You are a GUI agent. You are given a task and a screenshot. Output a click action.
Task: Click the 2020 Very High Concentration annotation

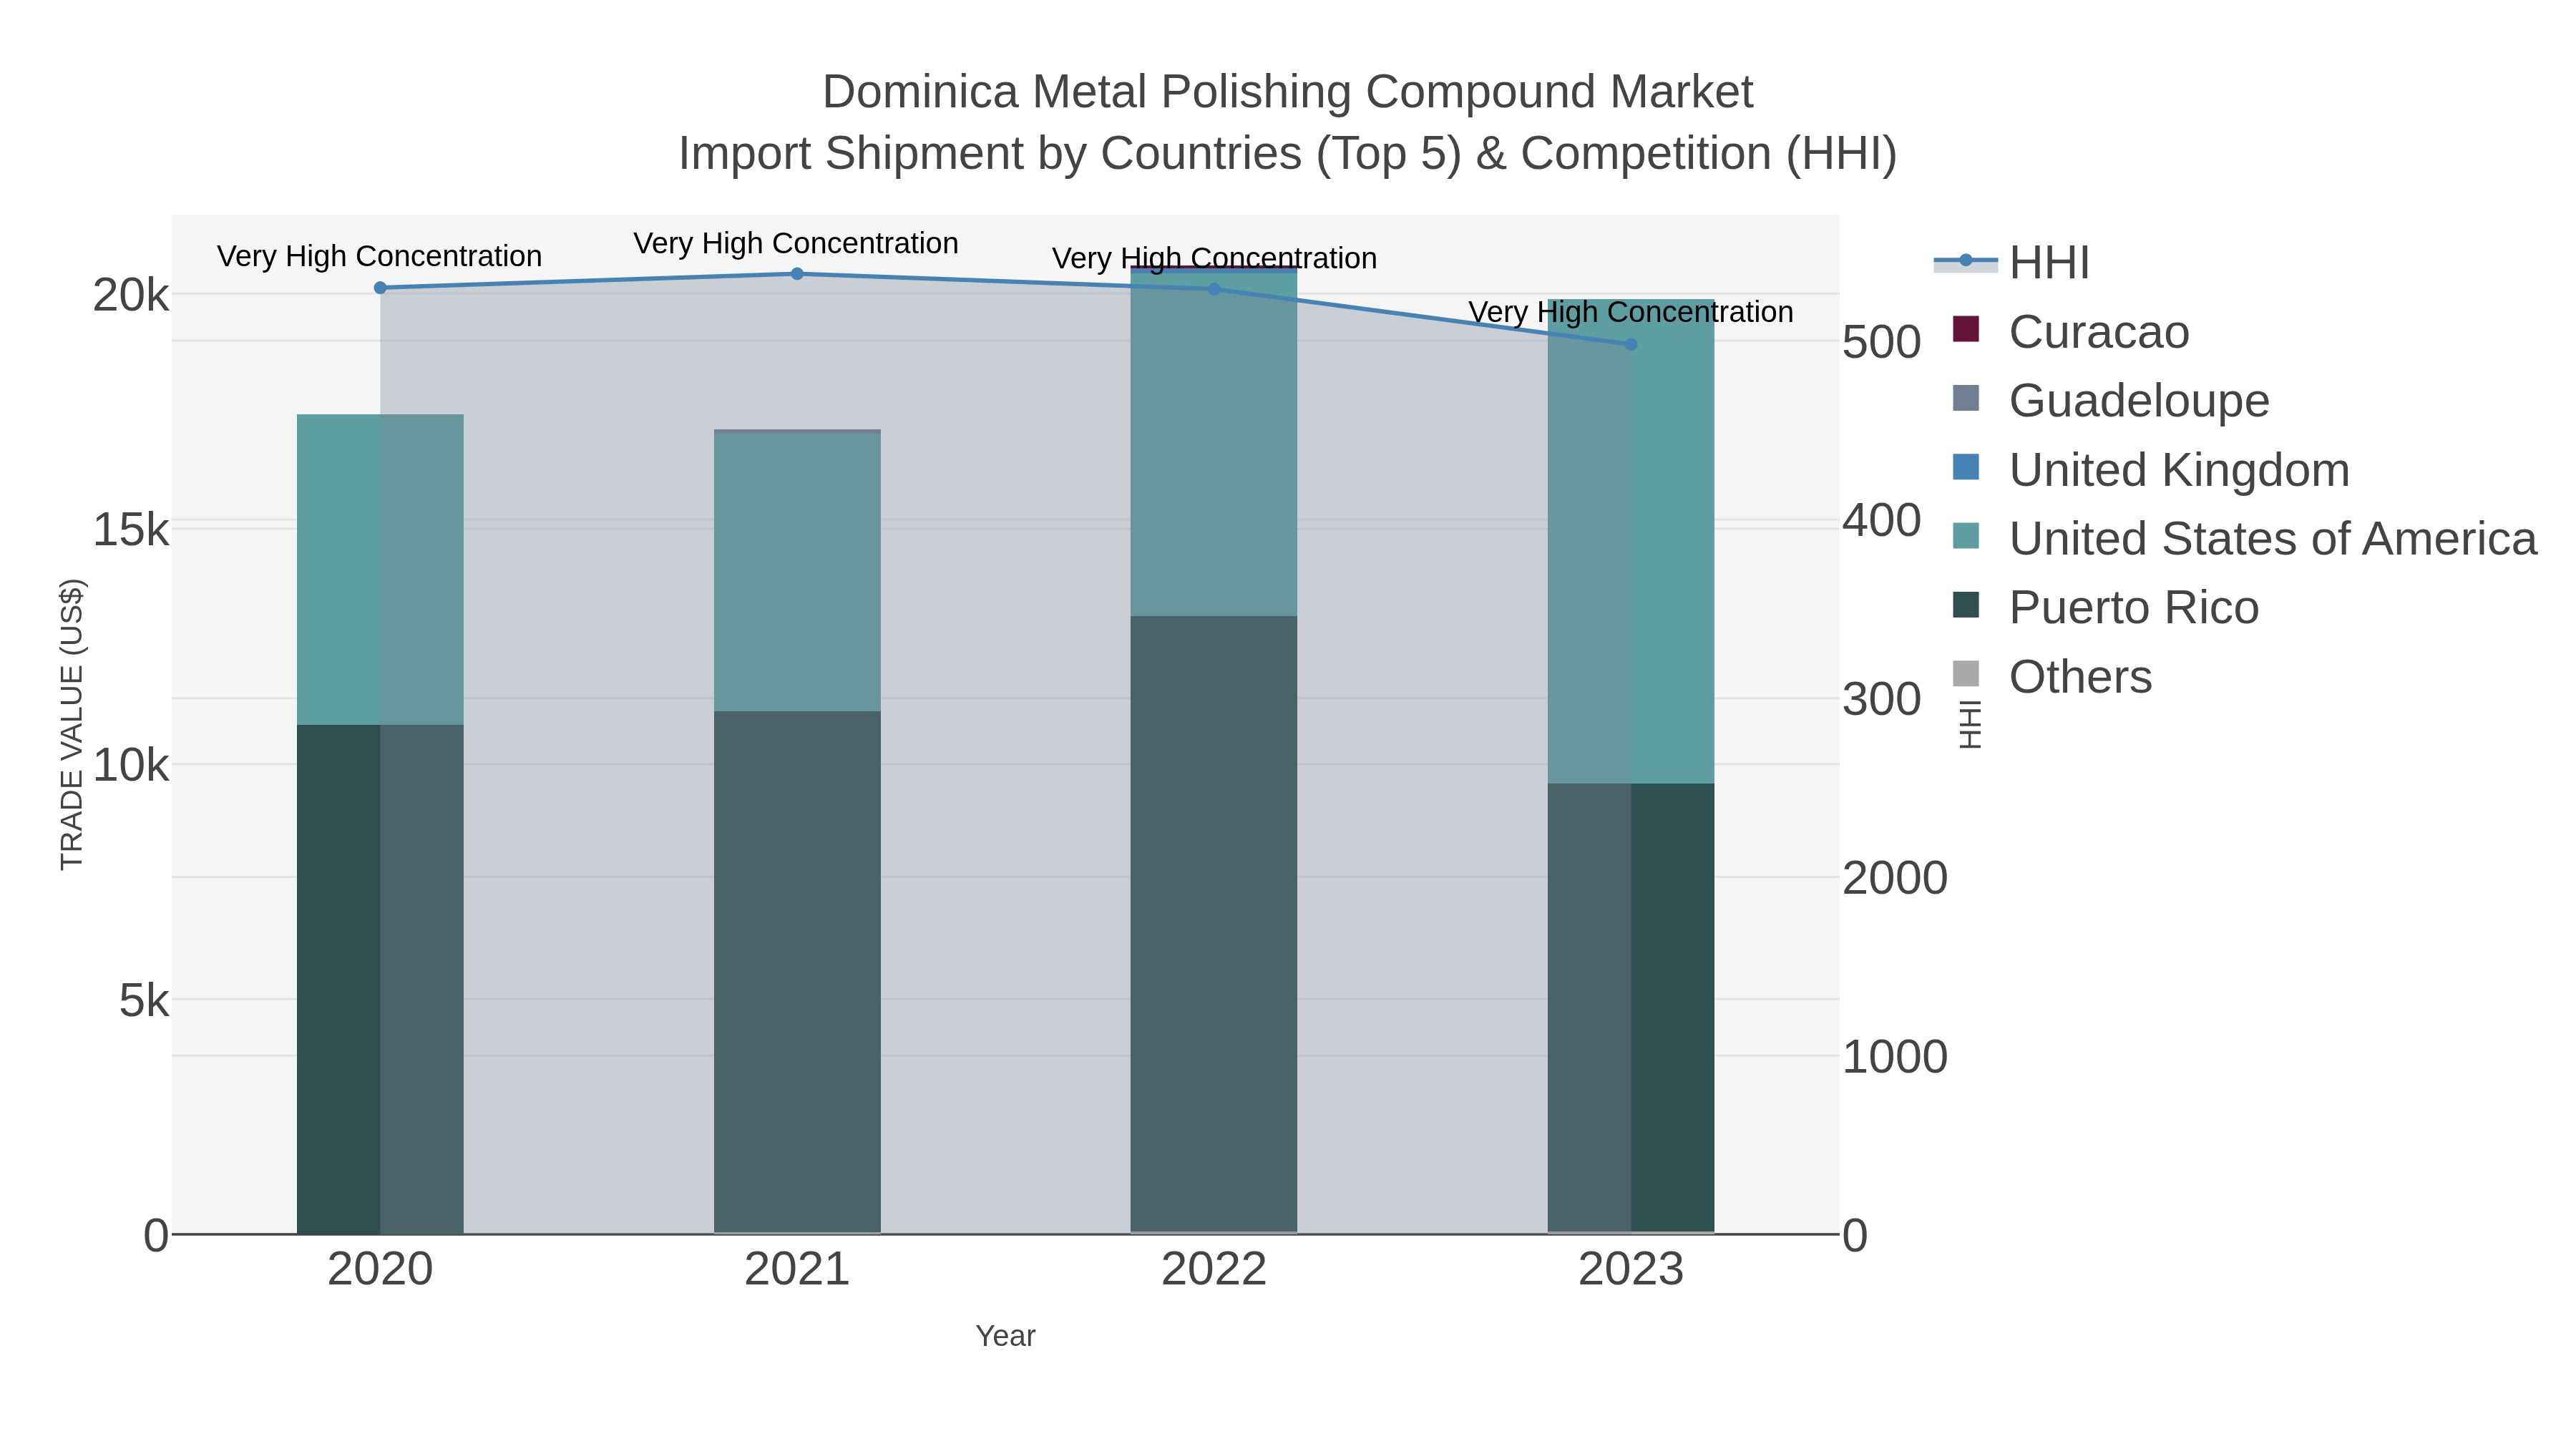point(380,256)
